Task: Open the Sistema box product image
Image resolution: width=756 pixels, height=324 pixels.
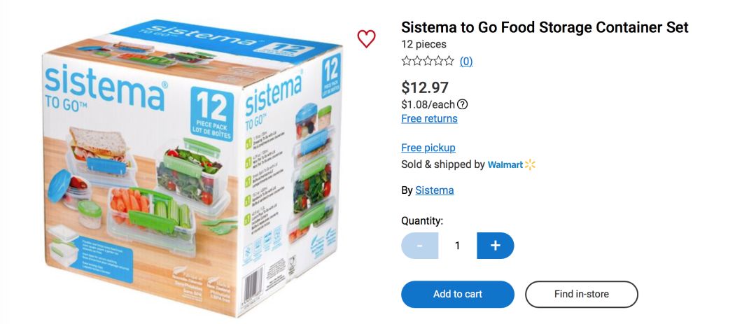Action: pos(191,168)
